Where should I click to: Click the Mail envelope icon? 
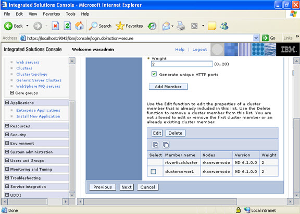(166, 26)
